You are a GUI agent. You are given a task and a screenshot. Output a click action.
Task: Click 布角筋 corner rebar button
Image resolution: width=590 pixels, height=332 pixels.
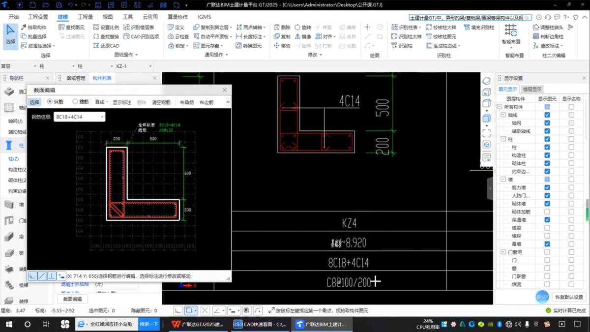187,102
